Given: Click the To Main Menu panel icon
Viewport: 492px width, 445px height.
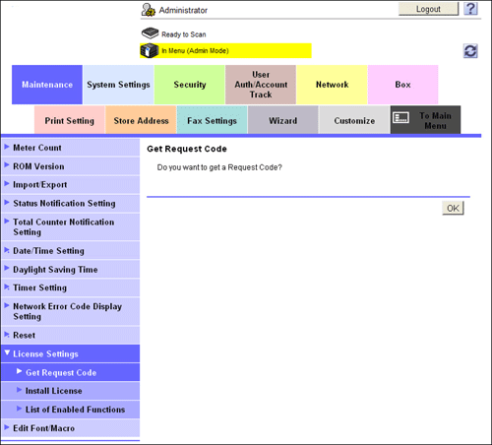Looking at the screenshot, I should click(401, 118).
